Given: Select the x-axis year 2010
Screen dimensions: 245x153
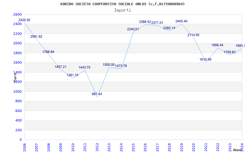Looking at the screenshot, I should pyautogui.click(x=73, y=147).
